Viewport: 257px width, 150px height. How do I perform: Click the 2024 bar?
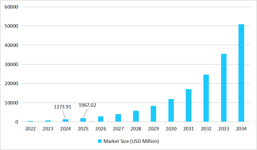[66, 121]
